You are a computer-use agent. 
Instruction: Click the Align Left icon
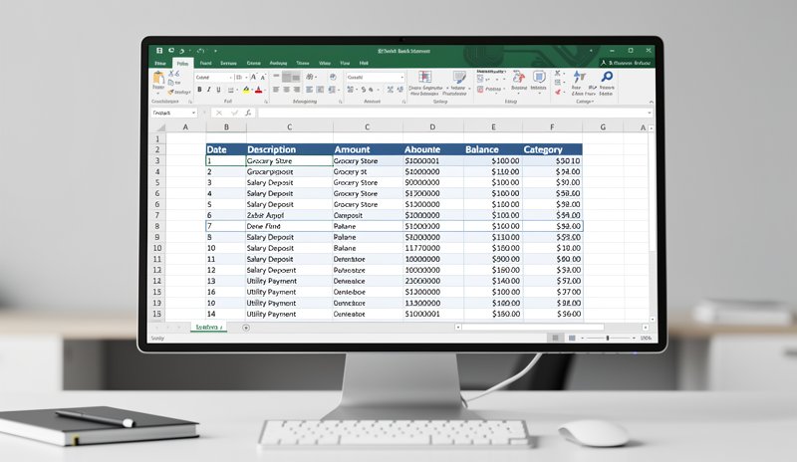pyautogui.click(x=276, y=90)
